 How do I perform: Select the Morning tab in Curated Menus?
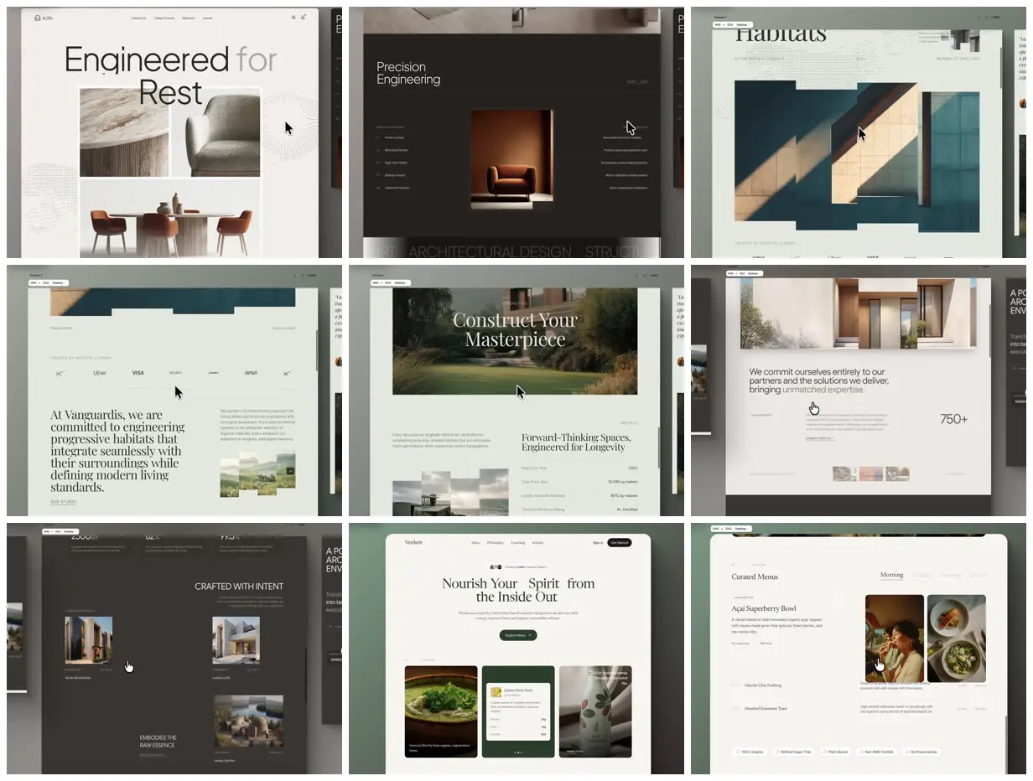891,575
